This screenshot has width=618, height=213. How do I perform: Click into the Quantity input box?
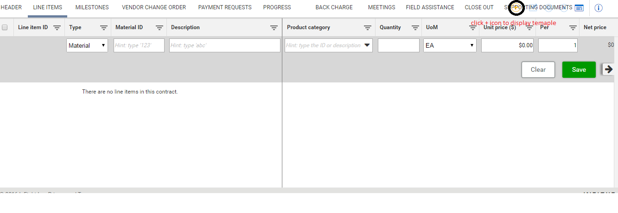(x=398, y=45)
